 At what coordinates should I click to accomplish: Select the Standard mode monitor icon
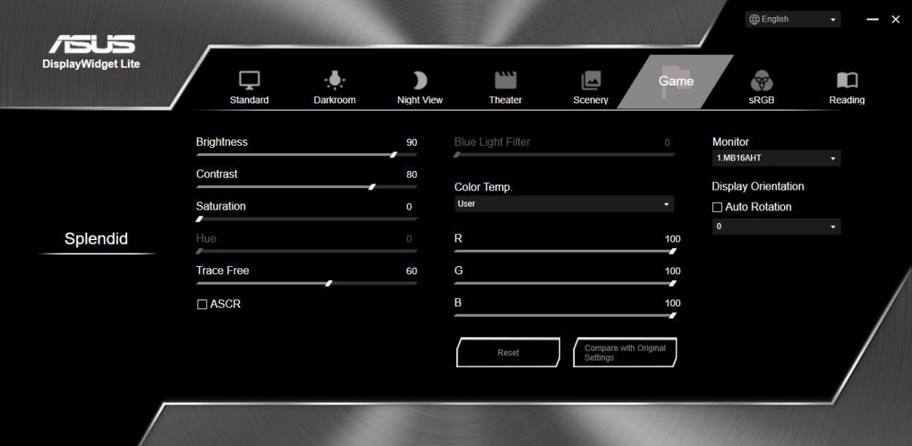[249, 80]
